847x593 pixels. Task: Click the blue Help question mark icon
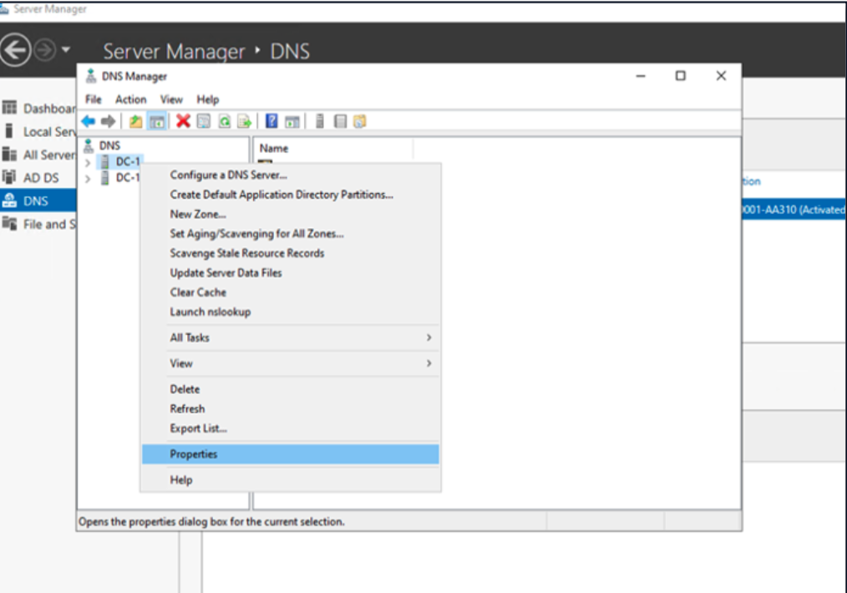(272, 122)
